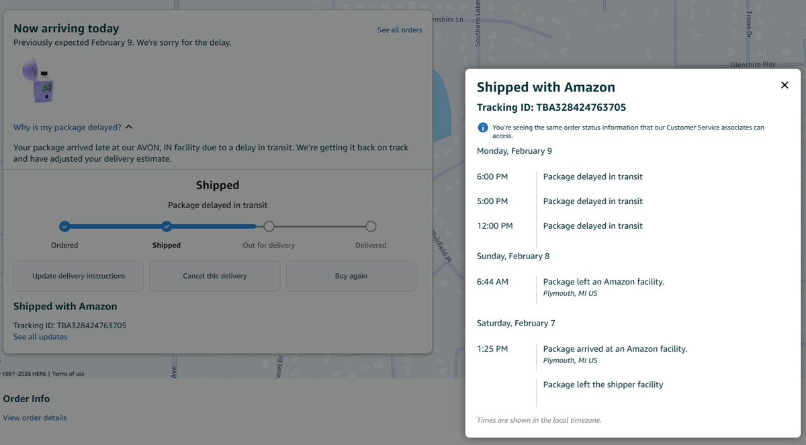Image resolution: width=806 pixels, height=445 pixels.
Task: Click Tracking ID text under Shipped with Amazon card
Action: 70,326
